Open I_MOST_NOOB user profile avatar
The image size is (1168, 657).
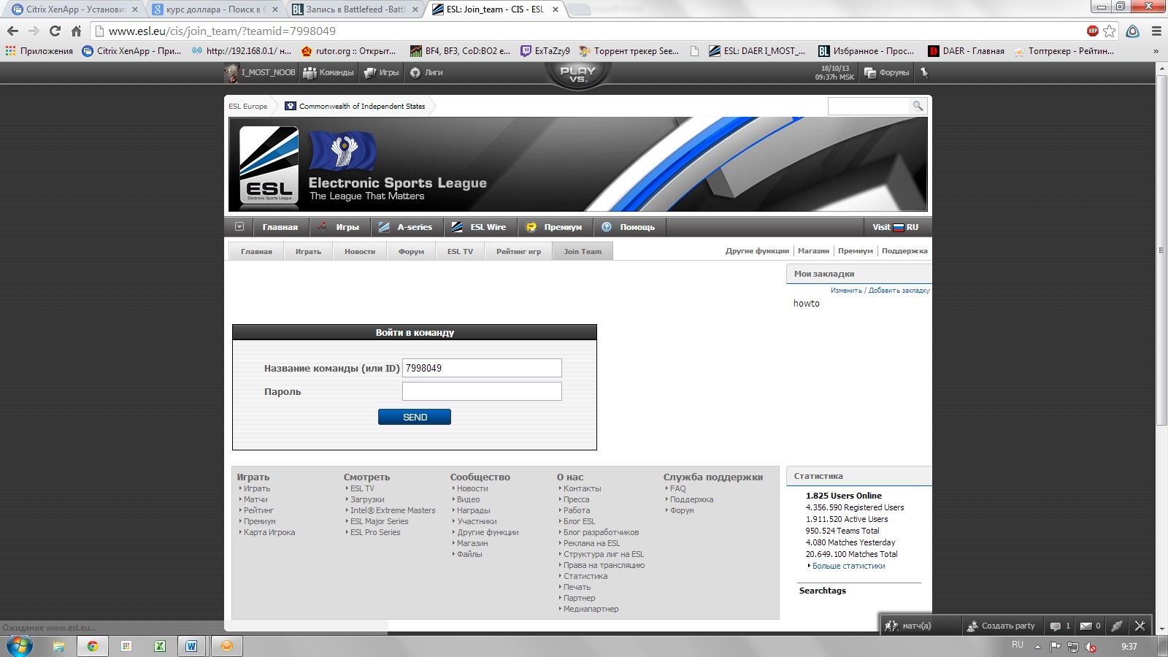(x=232, y=72)
